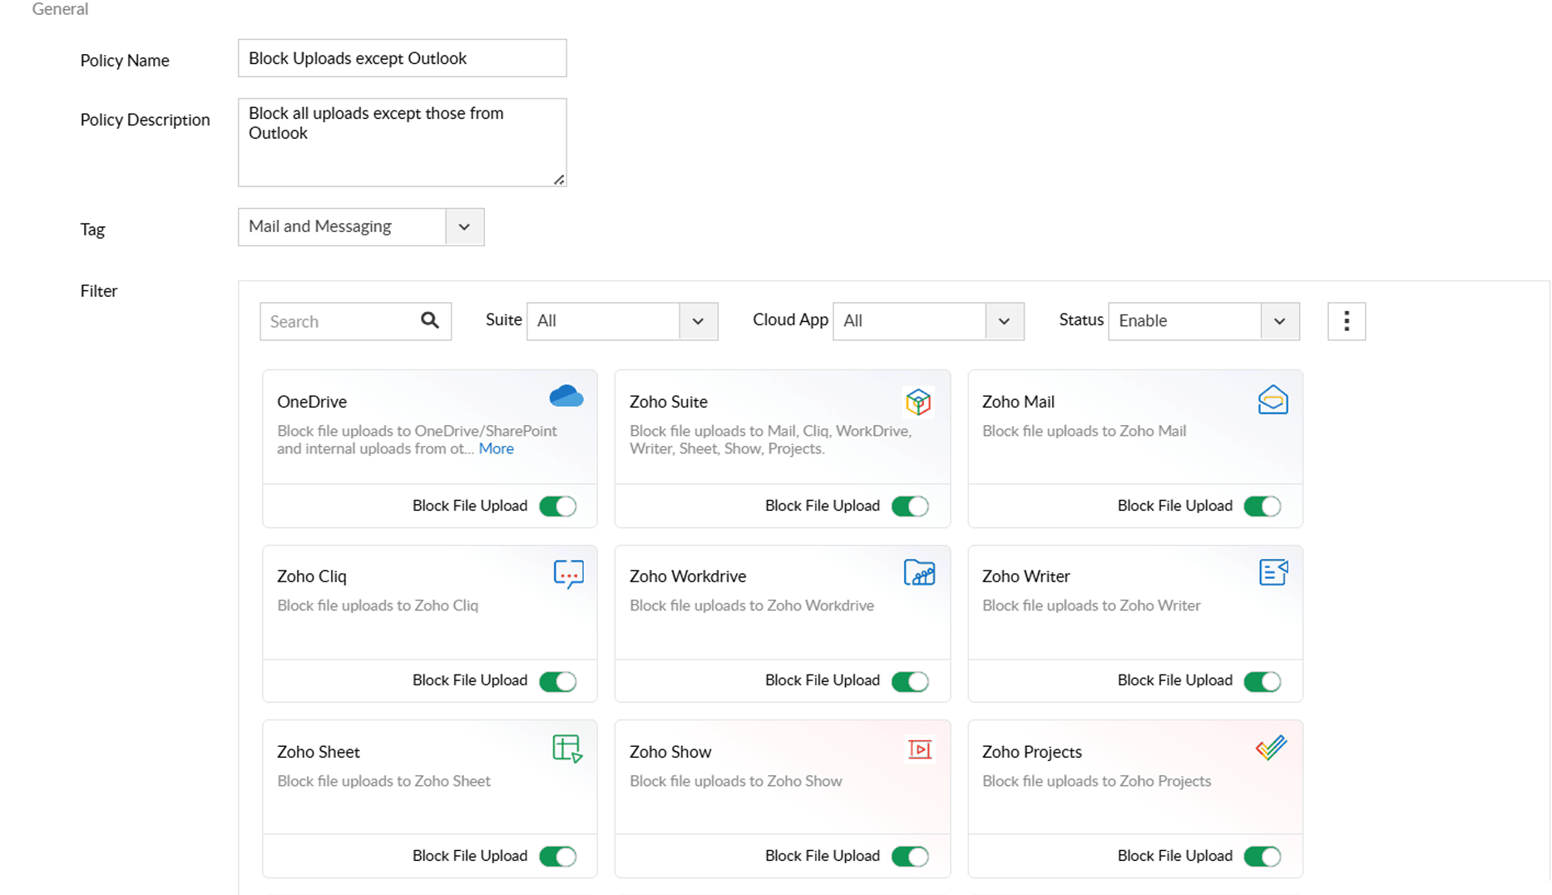Click the Zoho Workdrive folder icon
The height and width of the screenshot is (895, 1552).
click(x=919, y=572)
